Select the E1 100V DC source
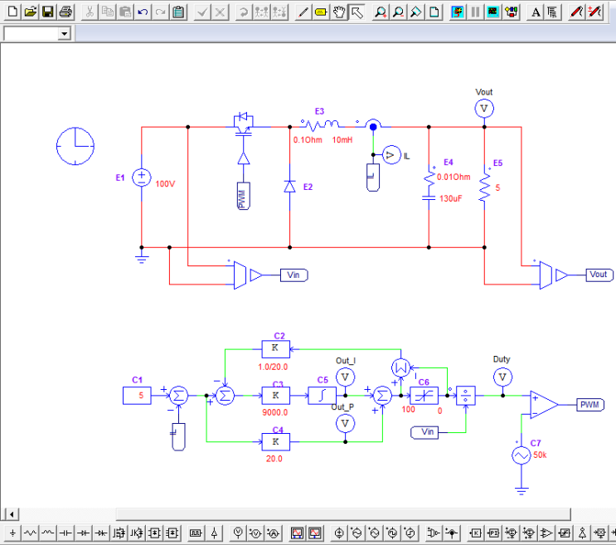The image size is (616, 545). [142, 178]
